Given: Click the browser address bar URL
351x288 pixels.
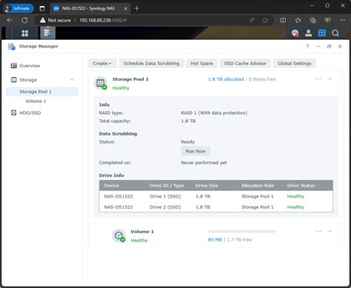Looking at the screenshot, I should pyautogui.click(x=103, y=20).
